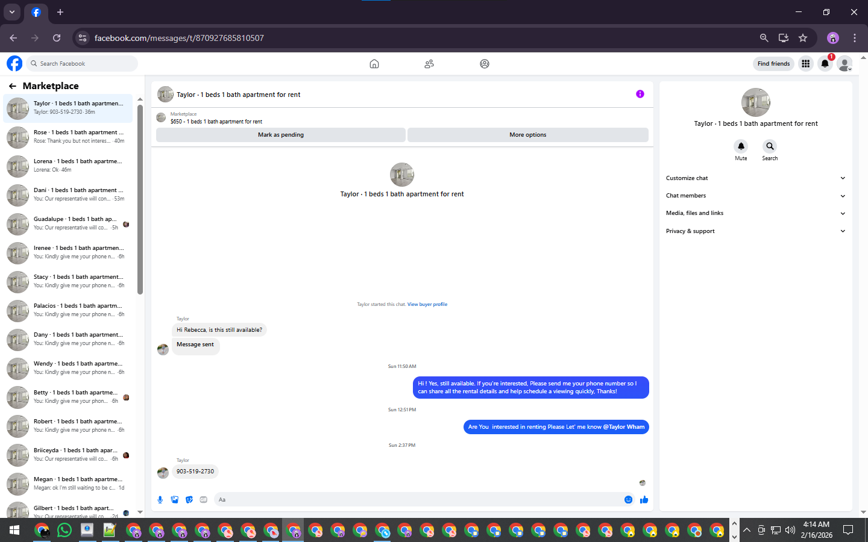This screenshot has width=868, height=542.
Task: Click Taylor's listing thumbnail in details panel
Action: click(x=756, y=102)
